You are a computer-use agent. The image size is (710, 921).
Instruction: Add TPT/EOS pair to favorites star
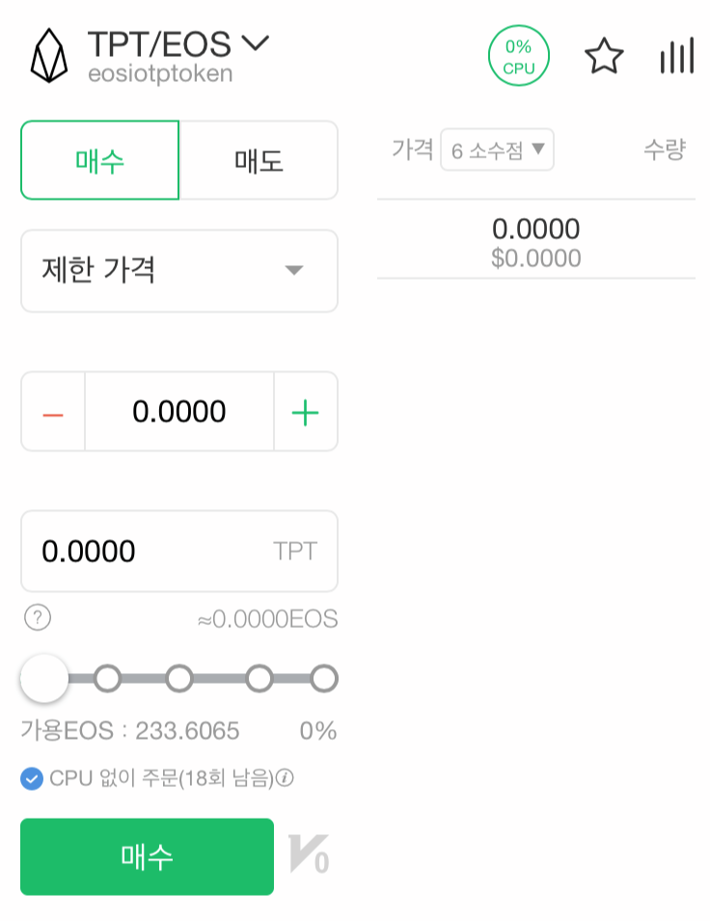click(x=604, y=57)
